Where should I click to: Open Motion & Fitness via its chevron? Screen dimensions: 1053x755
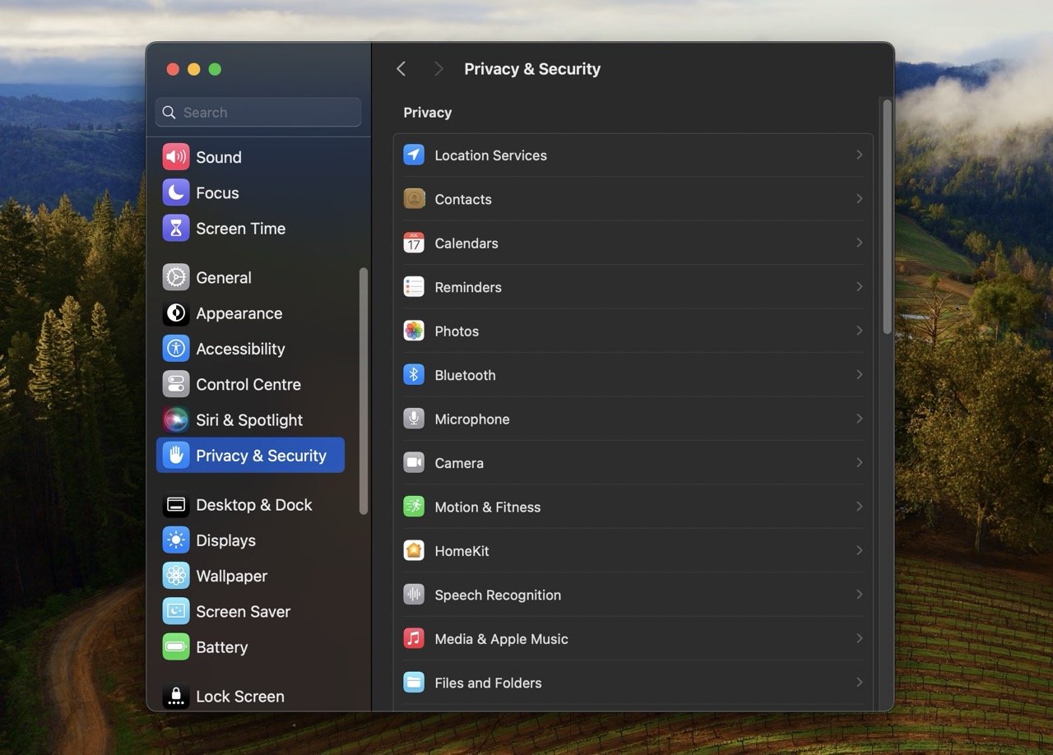(x=859, y=507)
